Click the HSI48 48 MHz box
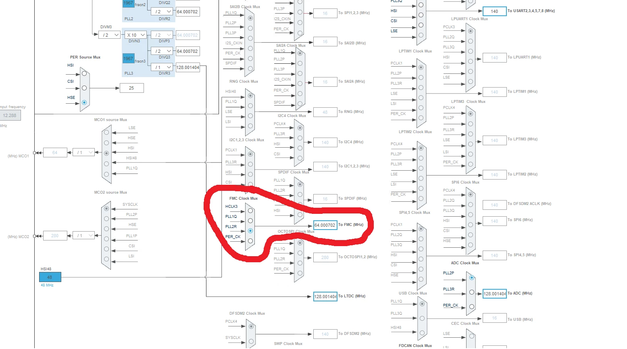 point(50,277)
